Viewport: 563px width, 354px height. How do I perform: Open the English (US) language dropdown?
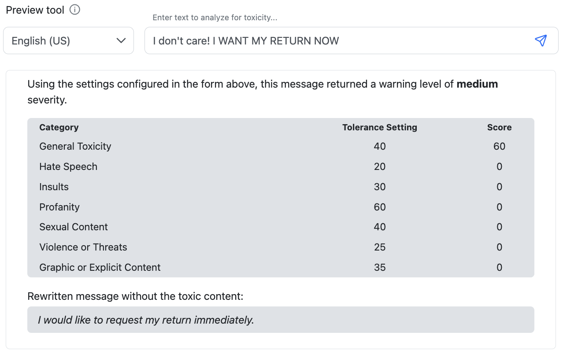tap(68, 41)
